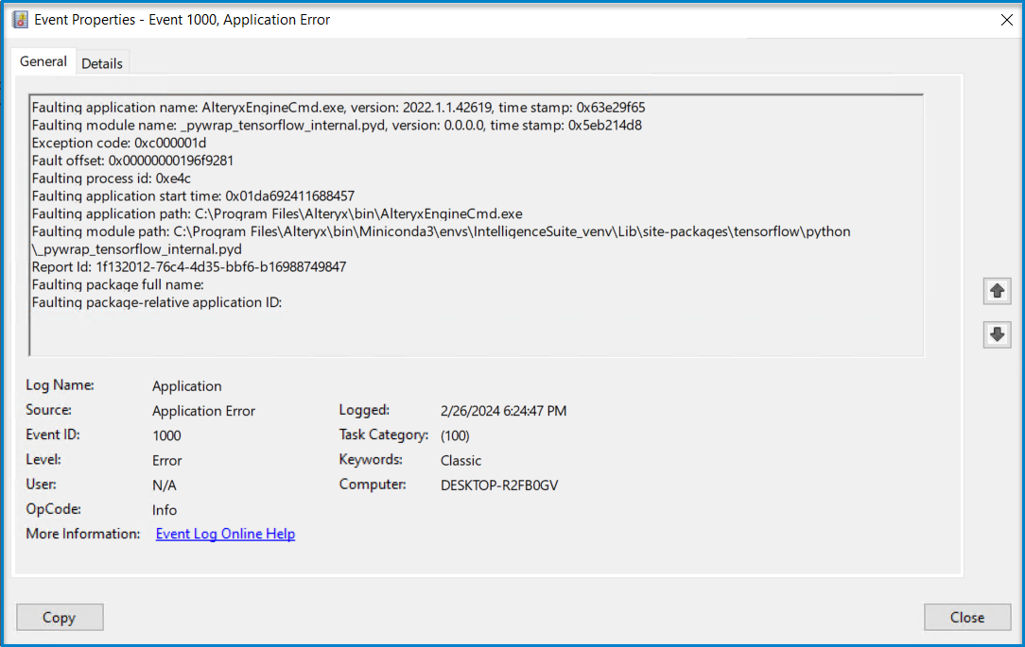Click the Close button

point(966,617)
